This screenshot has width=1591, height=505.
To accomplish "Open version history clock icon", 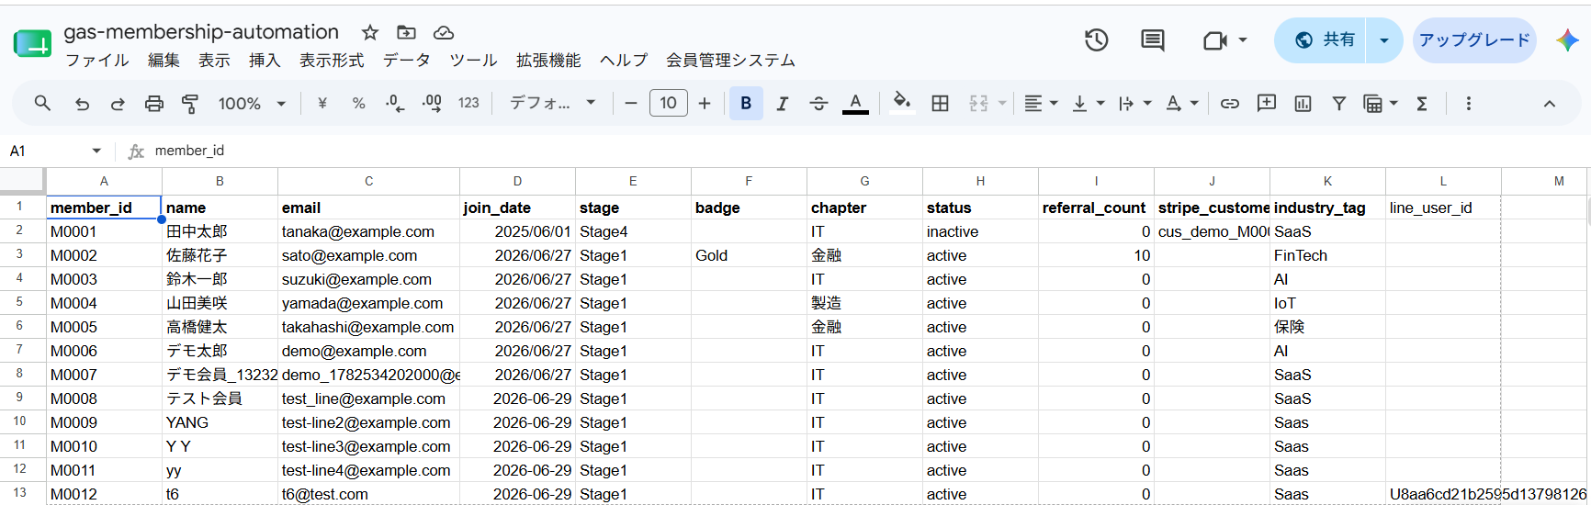I will (x=1096, y=40).
